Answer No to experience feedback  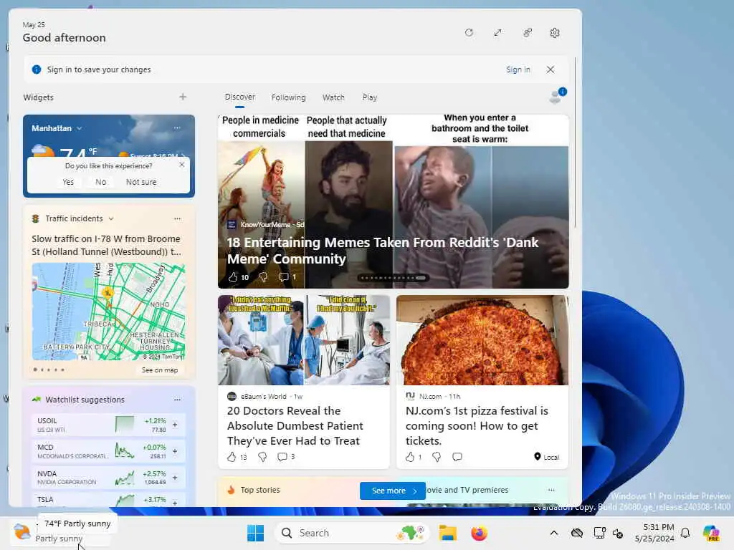(100, 182)
